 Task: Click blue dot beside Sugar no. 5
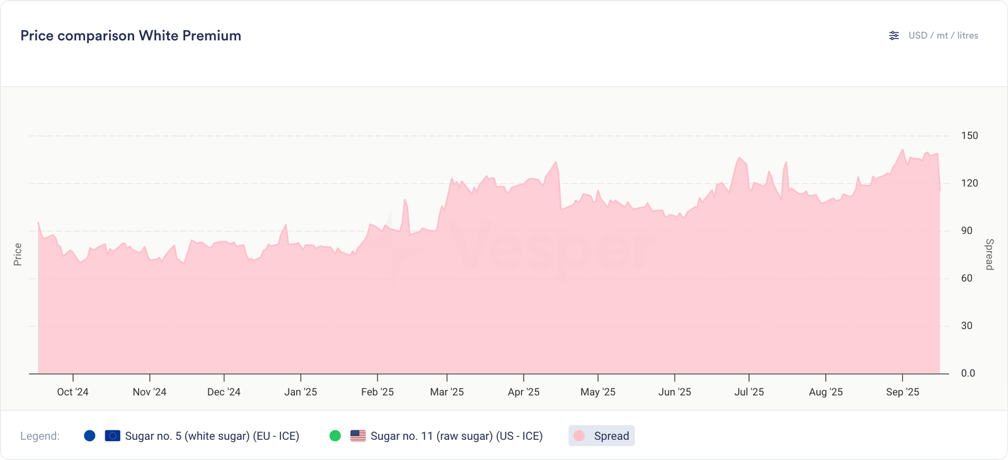click(89, 435)
